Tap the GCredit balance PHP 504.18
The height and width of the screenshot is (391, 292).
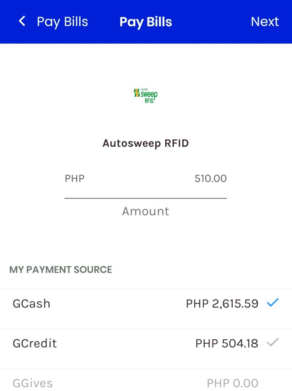pos(227,343)
